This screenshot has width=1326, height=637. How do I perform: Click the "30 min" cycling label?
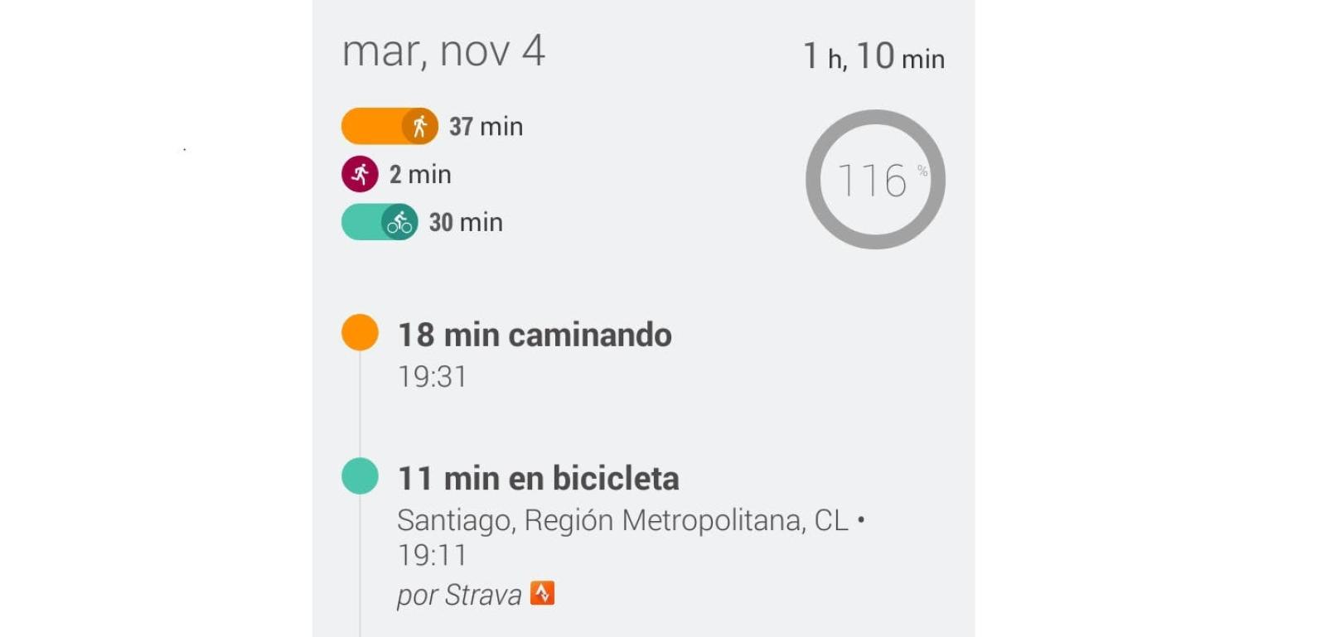466,223
